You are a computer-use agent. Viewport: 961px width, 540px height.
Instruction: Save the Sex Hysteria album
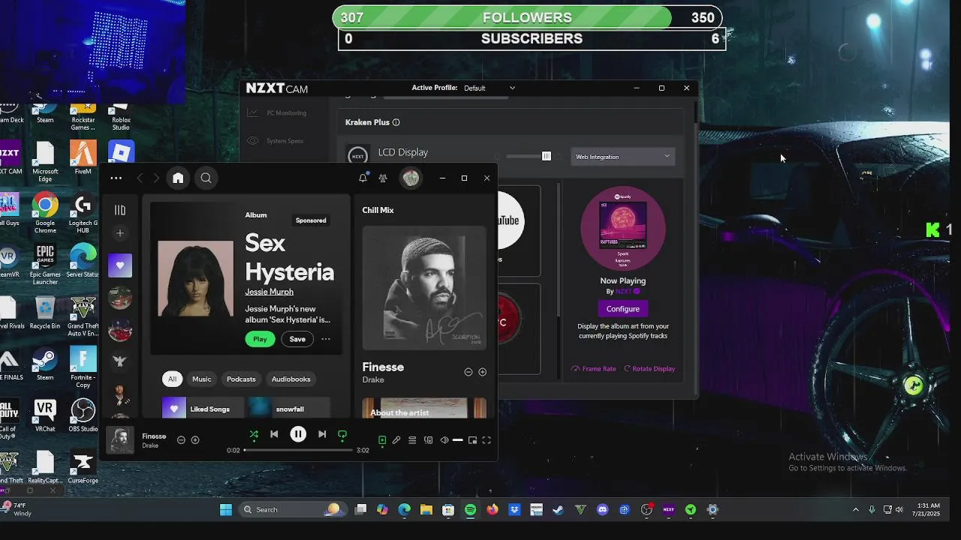(x=297, y=339)
